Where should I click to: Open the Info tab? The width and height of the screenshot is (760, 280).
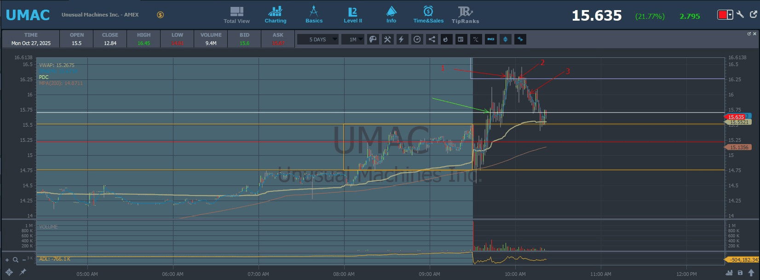(391, 15)
